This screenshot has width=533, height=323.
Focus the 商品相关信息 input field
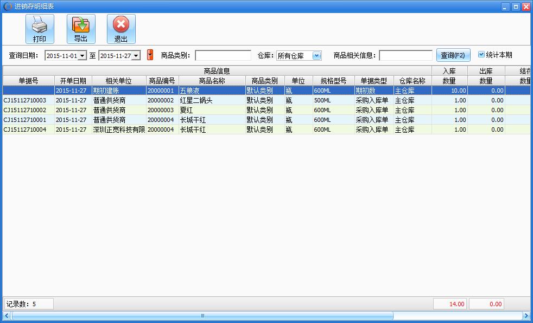point(405,55)
